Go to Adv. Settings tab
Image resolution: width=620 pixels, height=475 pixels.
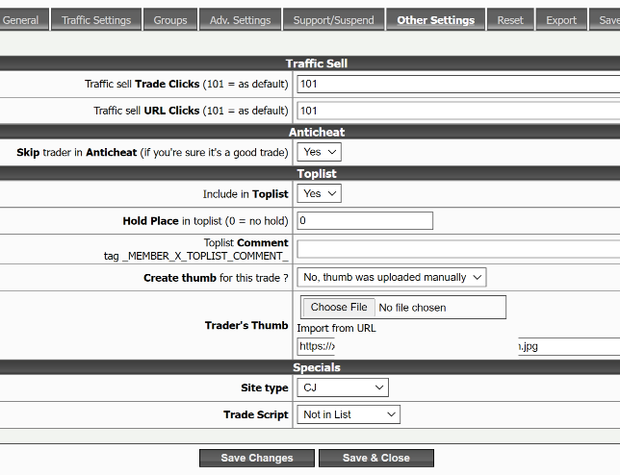pos(240,20)
